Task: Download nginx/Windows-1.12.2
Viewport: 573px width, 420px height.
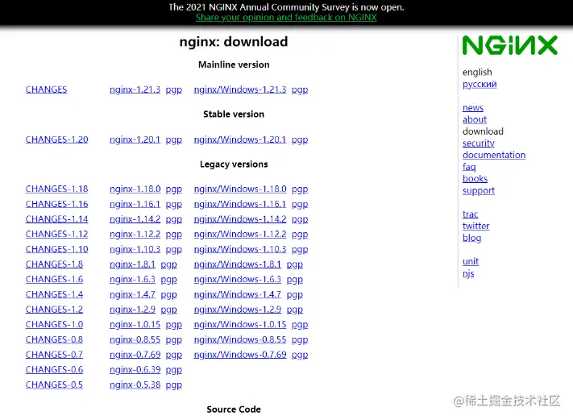Action: 240,234
